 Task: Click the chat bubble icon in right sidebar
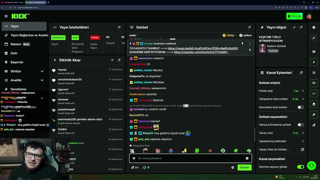pyautogui.click(x=314, y=83)
